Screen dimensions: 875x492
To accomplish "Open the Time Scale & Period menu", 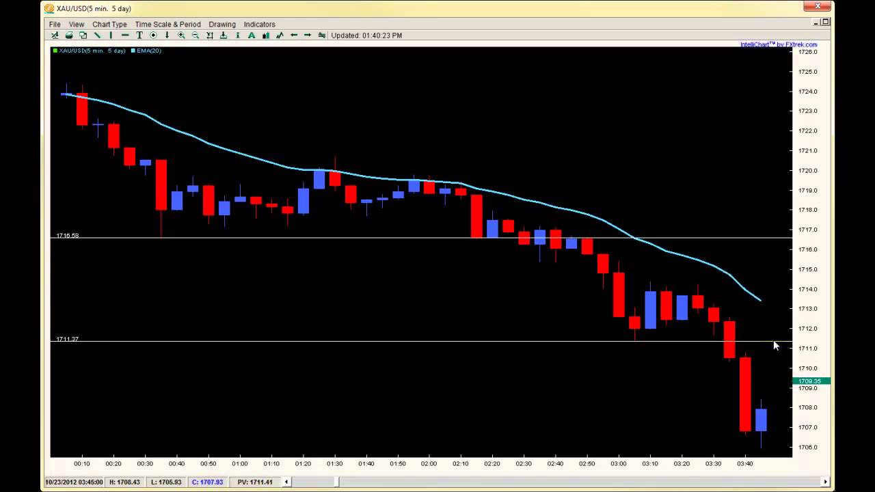I will point(168,24).
